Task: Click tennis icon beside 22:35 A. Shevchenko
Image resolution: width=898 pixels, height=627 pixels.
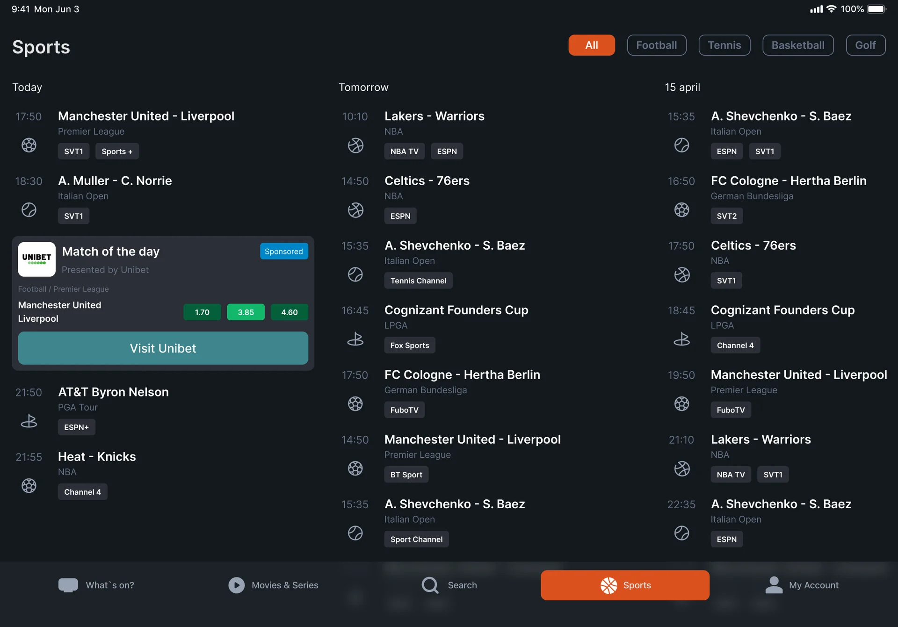Action: click(682, 533)
